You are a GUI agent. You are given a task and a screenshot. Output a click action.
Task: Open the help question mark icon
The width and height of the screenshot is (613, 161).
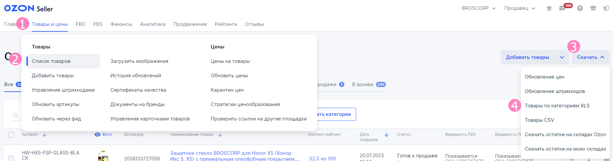pyautogui.click(x=580, y=8)
